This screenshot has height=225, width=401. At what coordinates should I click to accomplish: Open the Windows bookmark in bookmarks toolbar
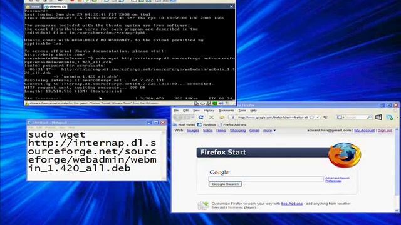pos(207,125)
